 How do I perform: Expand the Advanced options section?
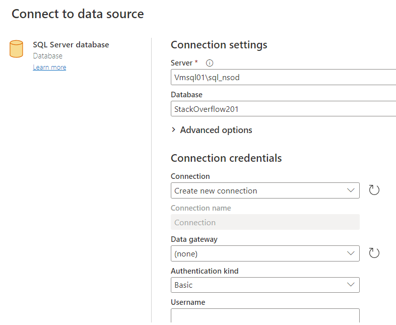tap(212, 130)
